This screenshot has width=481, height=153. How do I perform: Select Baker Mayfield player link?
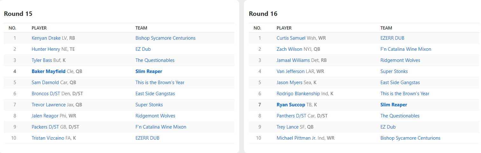pos(48,71)
